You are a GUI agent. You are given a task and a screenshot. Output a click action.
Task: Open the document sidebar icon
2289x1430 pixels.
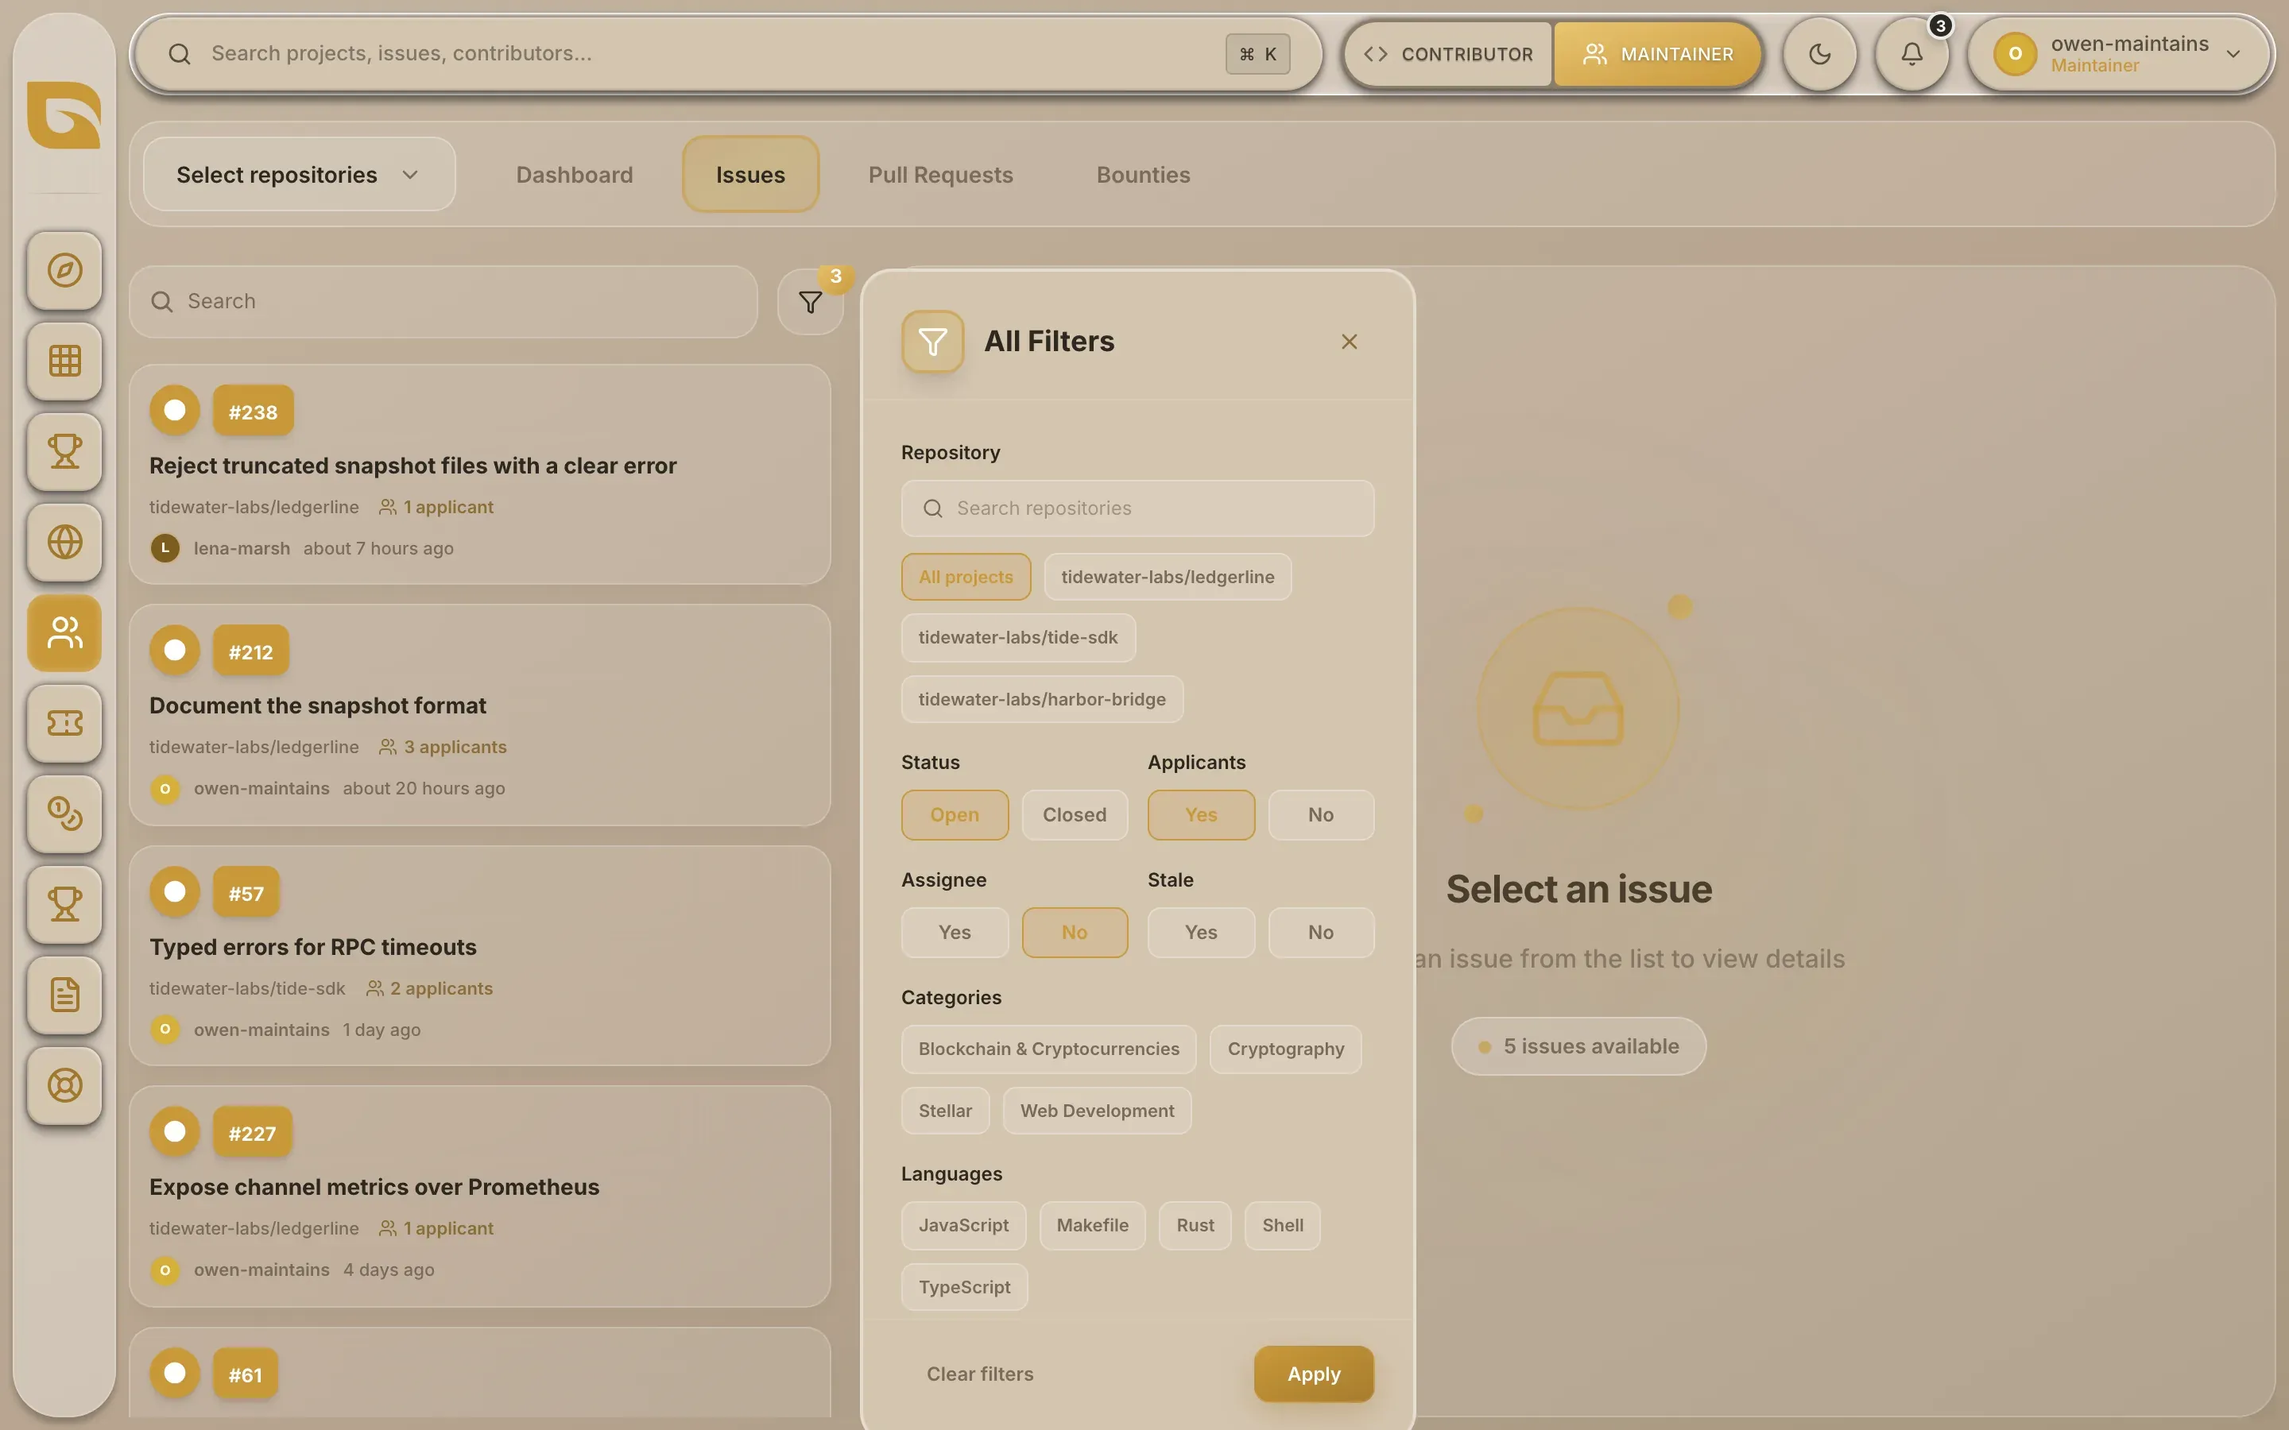64,995
